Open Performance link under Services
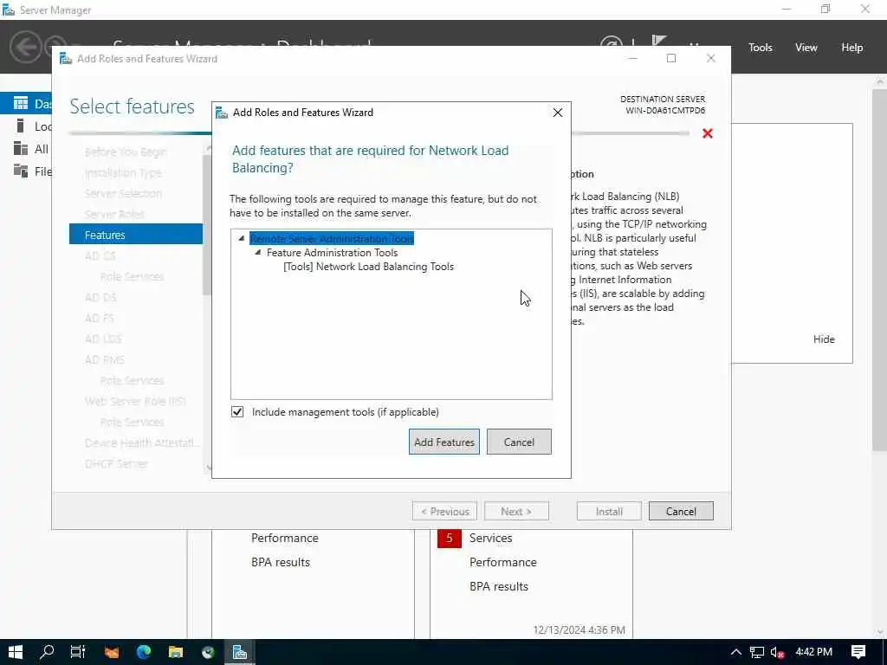Image resolution: width=887 pixels, height=665 pixels. pos(503,562)
